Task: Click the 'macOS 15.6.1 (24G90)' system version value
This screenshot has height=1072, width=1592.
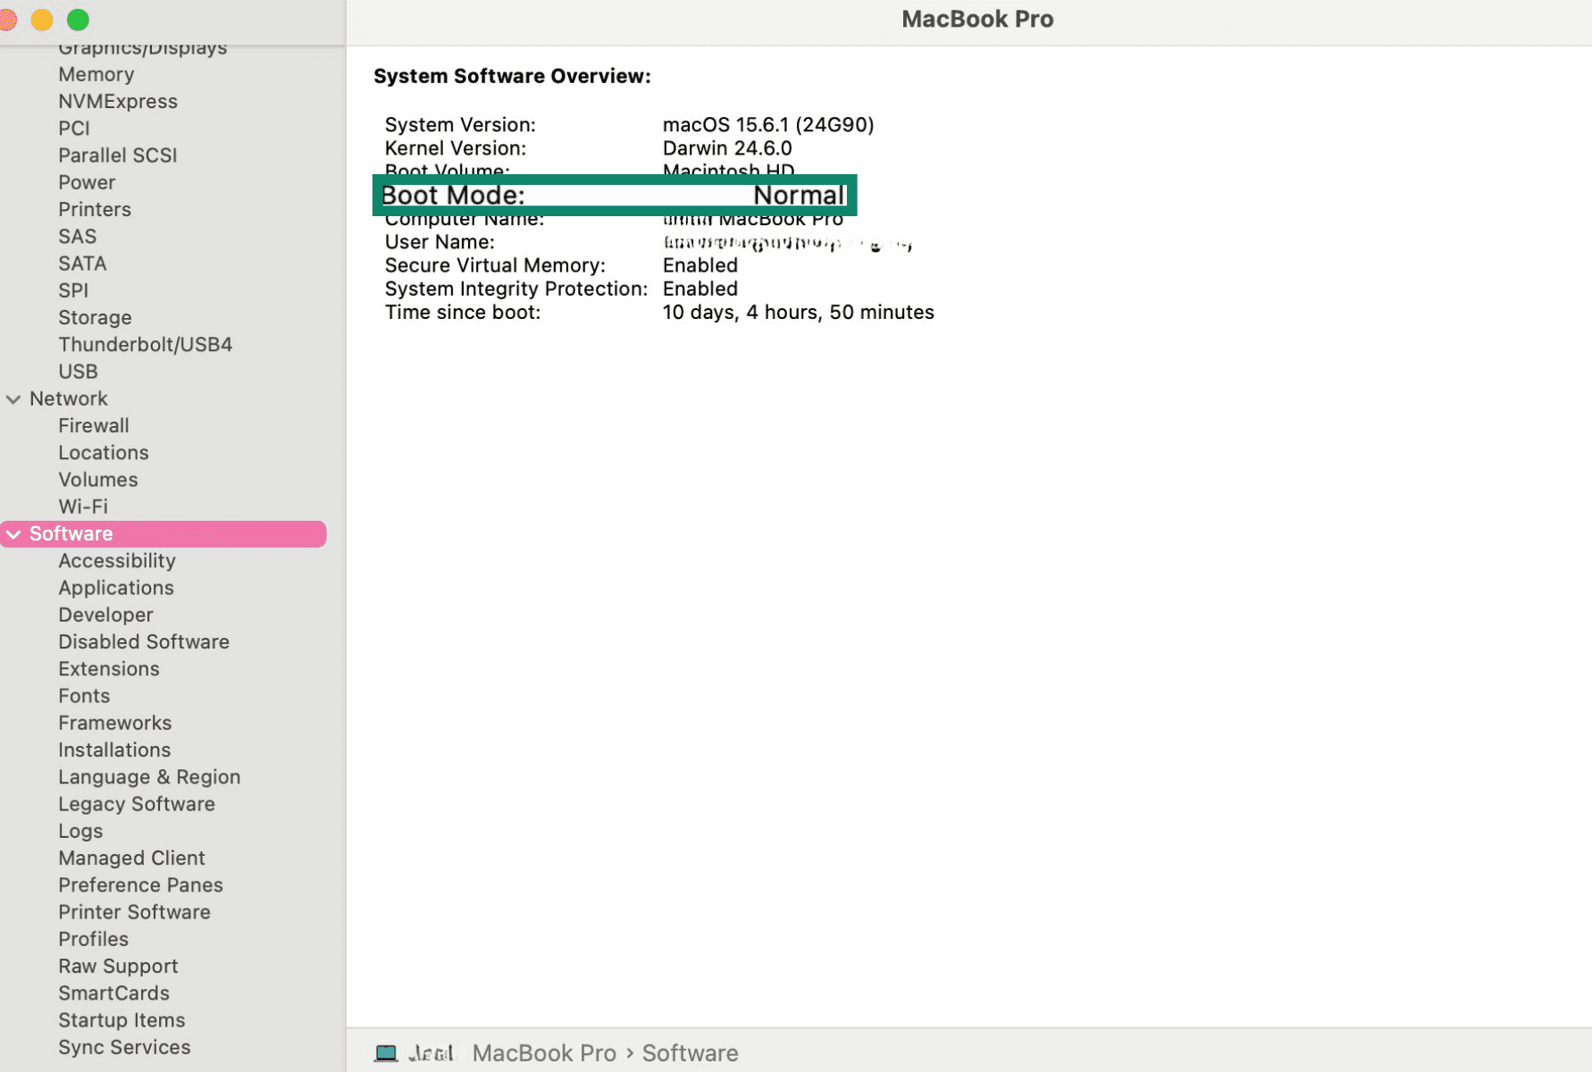Action: coord(768,124)
